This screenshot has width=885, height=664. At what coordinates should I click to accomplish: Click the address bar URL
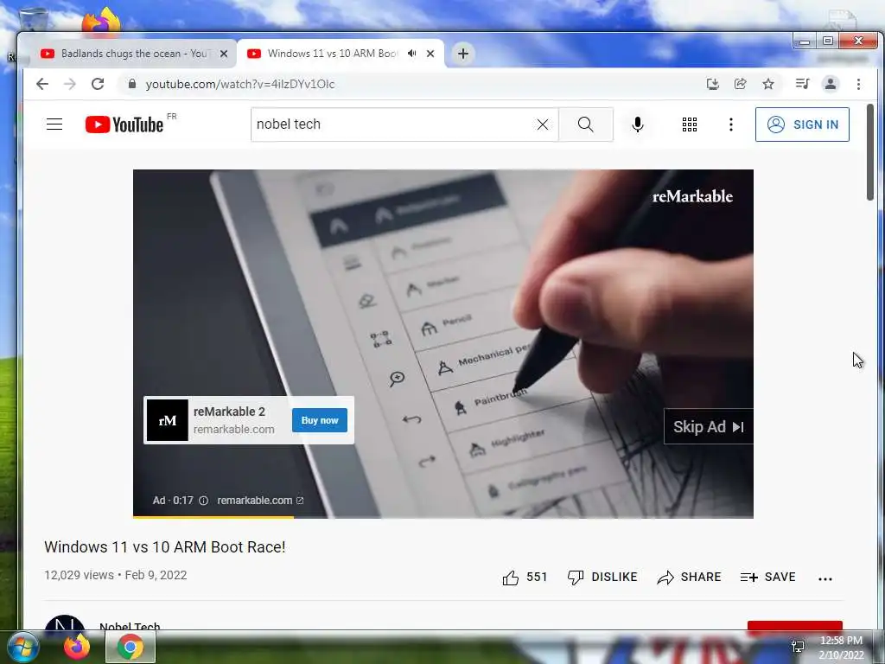coord(240,84)
